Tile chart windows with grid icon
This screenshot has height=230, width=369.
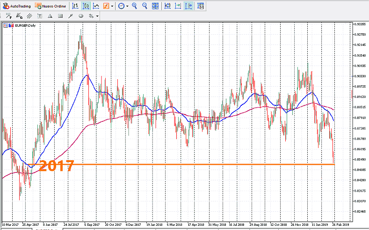coord(155,6)
